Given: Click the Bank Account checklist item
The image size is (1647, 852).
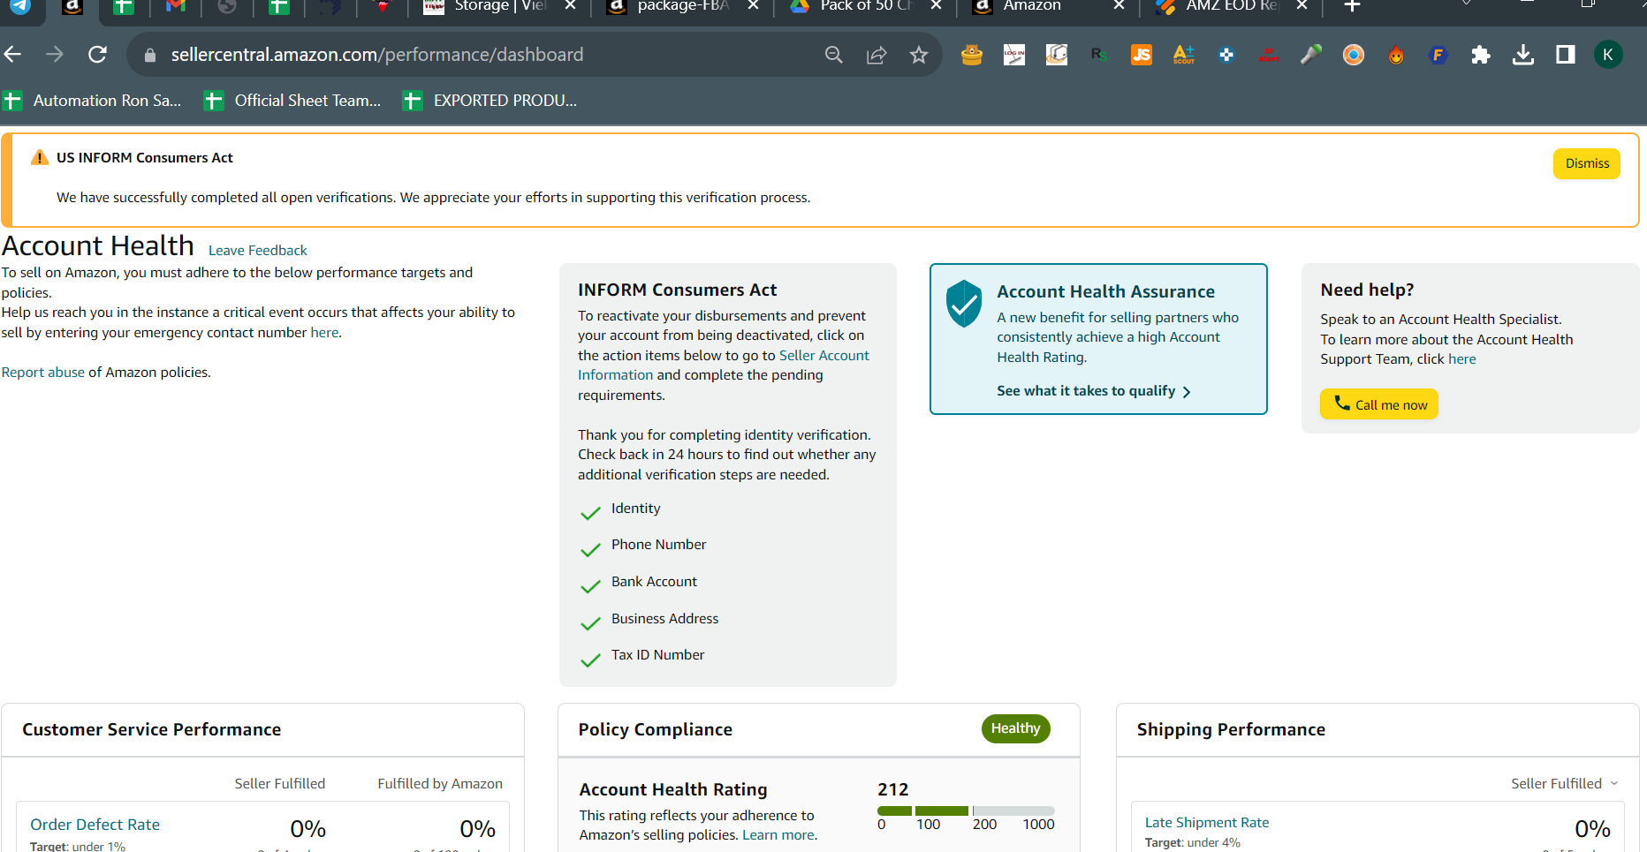Looking at the screenshot, I should coord(639,583).
